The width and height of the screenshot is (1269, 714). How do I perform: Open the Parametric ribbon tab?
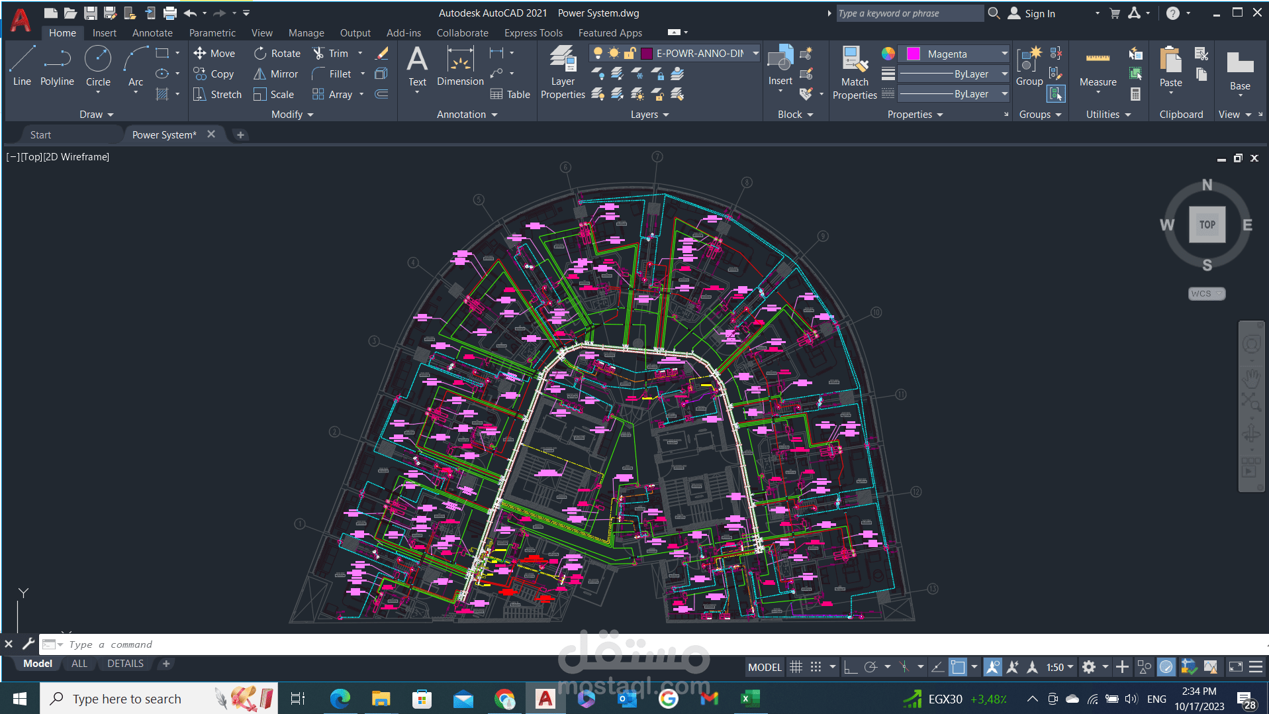212,33
